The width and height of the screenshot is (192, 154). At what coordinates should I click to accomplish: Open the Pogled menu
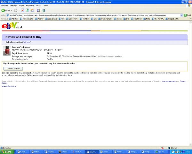tap(21, 5)
